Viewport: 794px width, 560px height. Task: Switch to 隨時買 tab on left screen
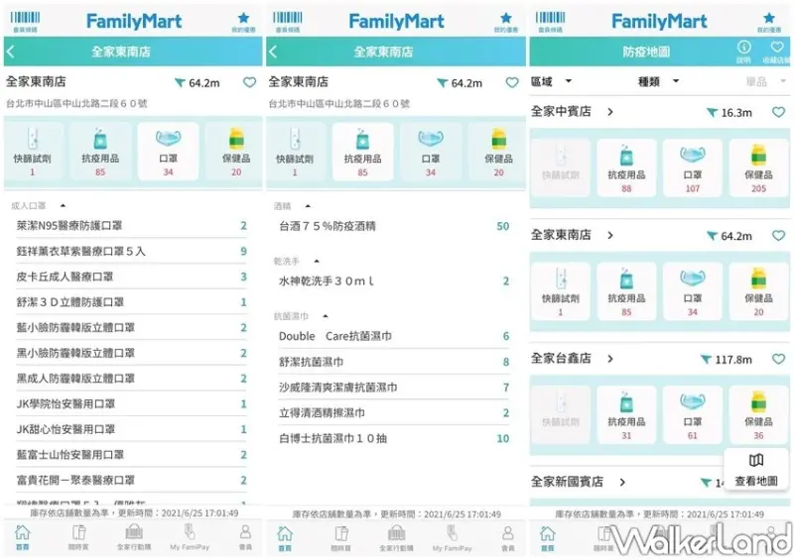(x=78, y=538)
